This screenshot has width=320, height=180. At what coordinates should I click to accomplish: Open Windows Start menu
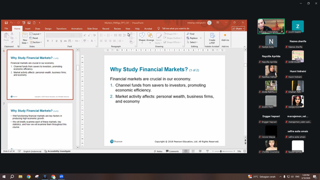4,176
